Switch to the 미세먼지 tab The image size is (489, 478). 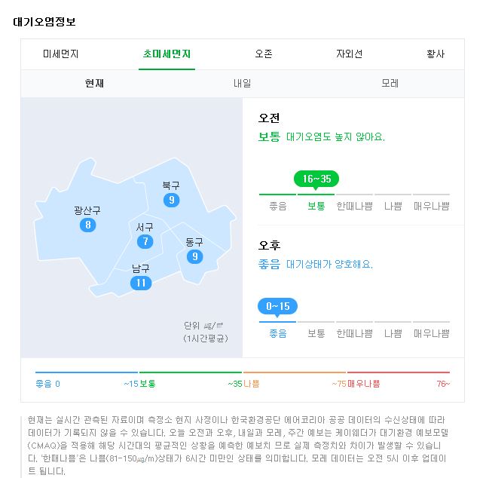tap(60, 54)
